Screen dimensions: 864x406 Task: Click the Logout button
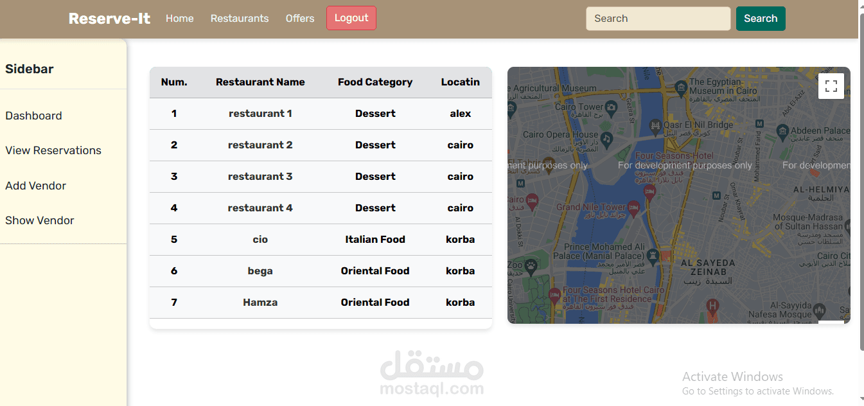click(x=351, y=18)
